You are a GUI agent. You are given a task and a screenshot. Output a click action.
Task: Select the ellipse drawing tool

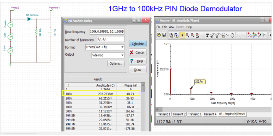point(232,35)
